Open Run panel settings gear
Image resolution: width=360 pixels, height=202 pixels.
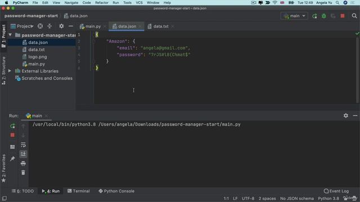[x=346, y=116]
